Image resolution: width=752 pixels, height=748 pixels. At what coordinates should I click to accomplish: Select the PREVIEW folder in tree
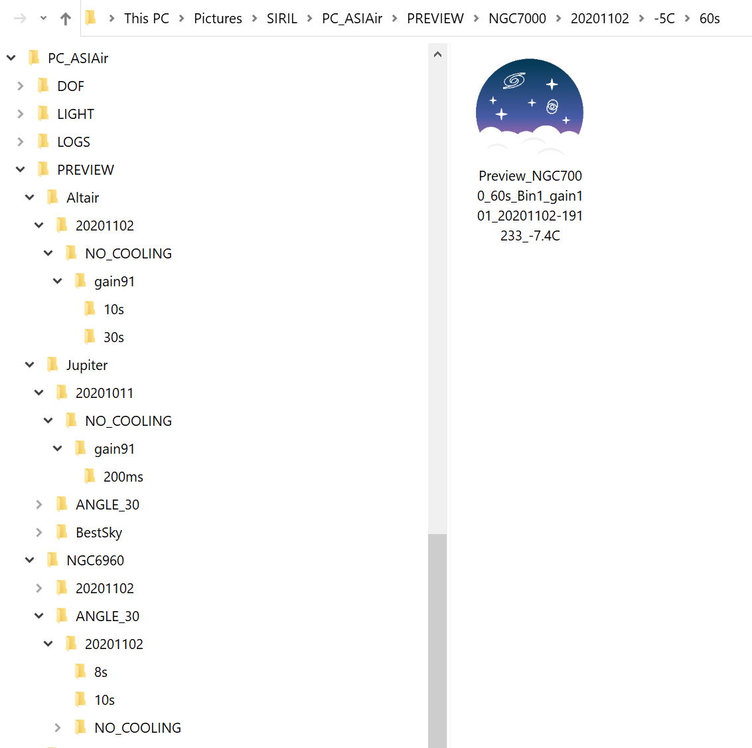coord(86,169)
